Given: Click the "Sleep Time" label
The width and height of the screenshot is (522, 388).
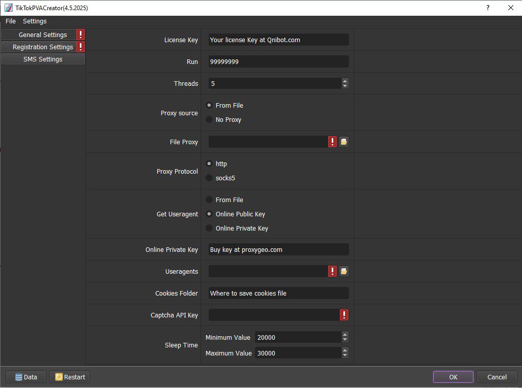Looking at the screenshot, I should (x=181, y=345).
